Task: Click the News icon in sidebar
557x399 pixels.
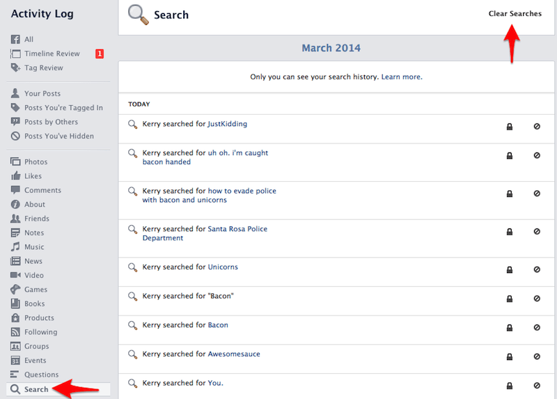Action: pos(15,261)
